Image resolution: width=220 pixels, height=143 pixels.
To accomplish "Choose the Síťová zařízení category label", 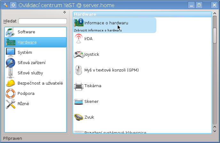I will click(x=32, y=63).
